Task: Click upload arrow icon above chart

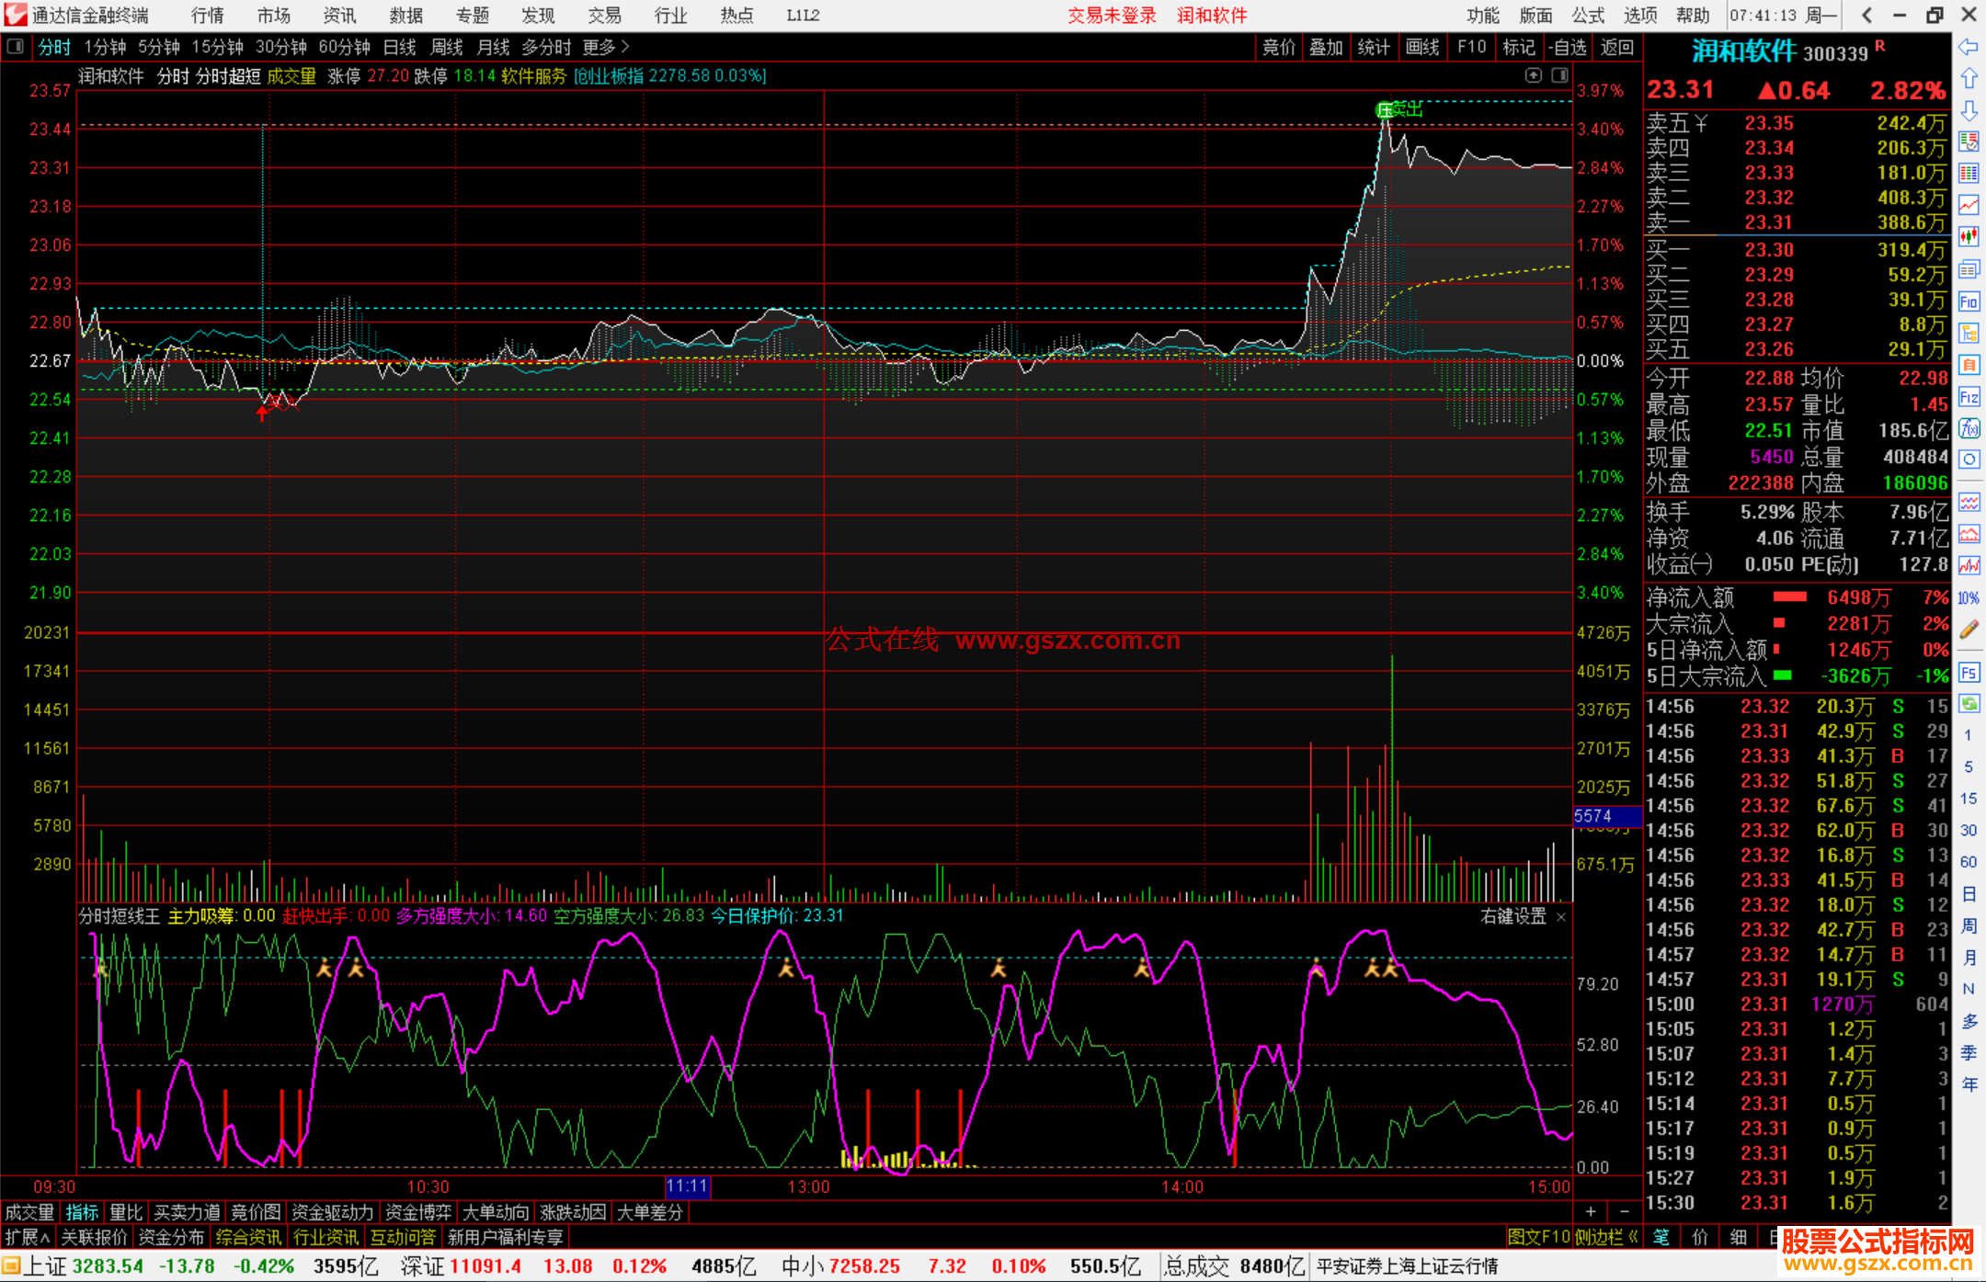Action: pyautogui.click(x=1533, y=75)
